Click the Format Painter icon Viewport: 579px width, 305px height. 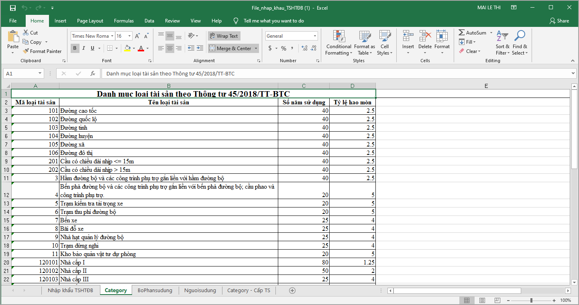coord(26,51)
